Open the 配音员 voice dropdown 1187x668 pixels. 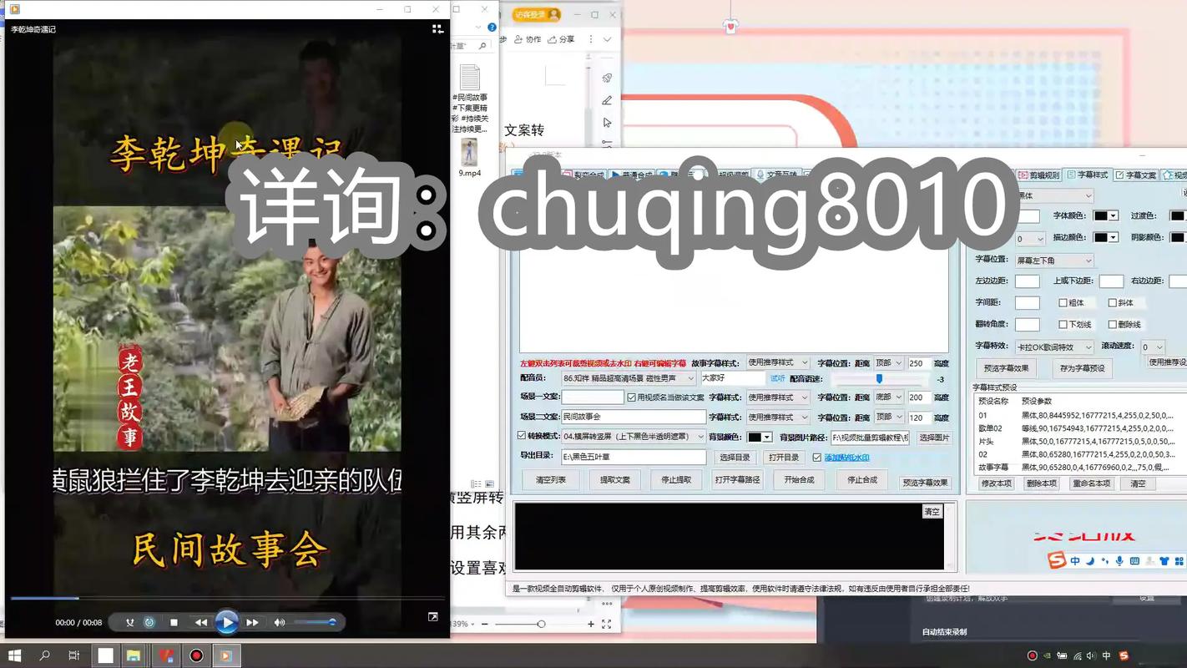coord(629,378)
